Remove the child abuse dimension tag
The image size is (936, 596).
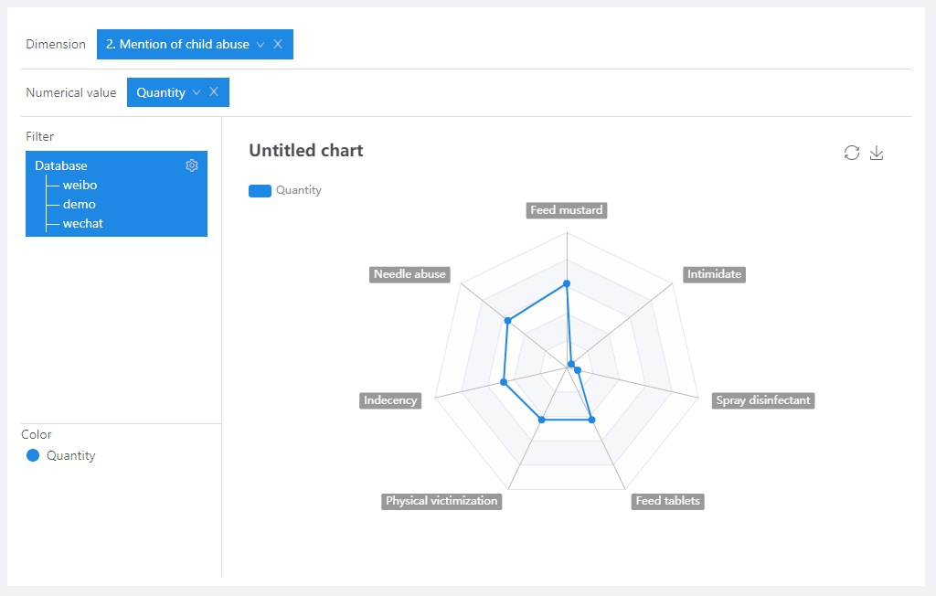[x=278, y=44]
